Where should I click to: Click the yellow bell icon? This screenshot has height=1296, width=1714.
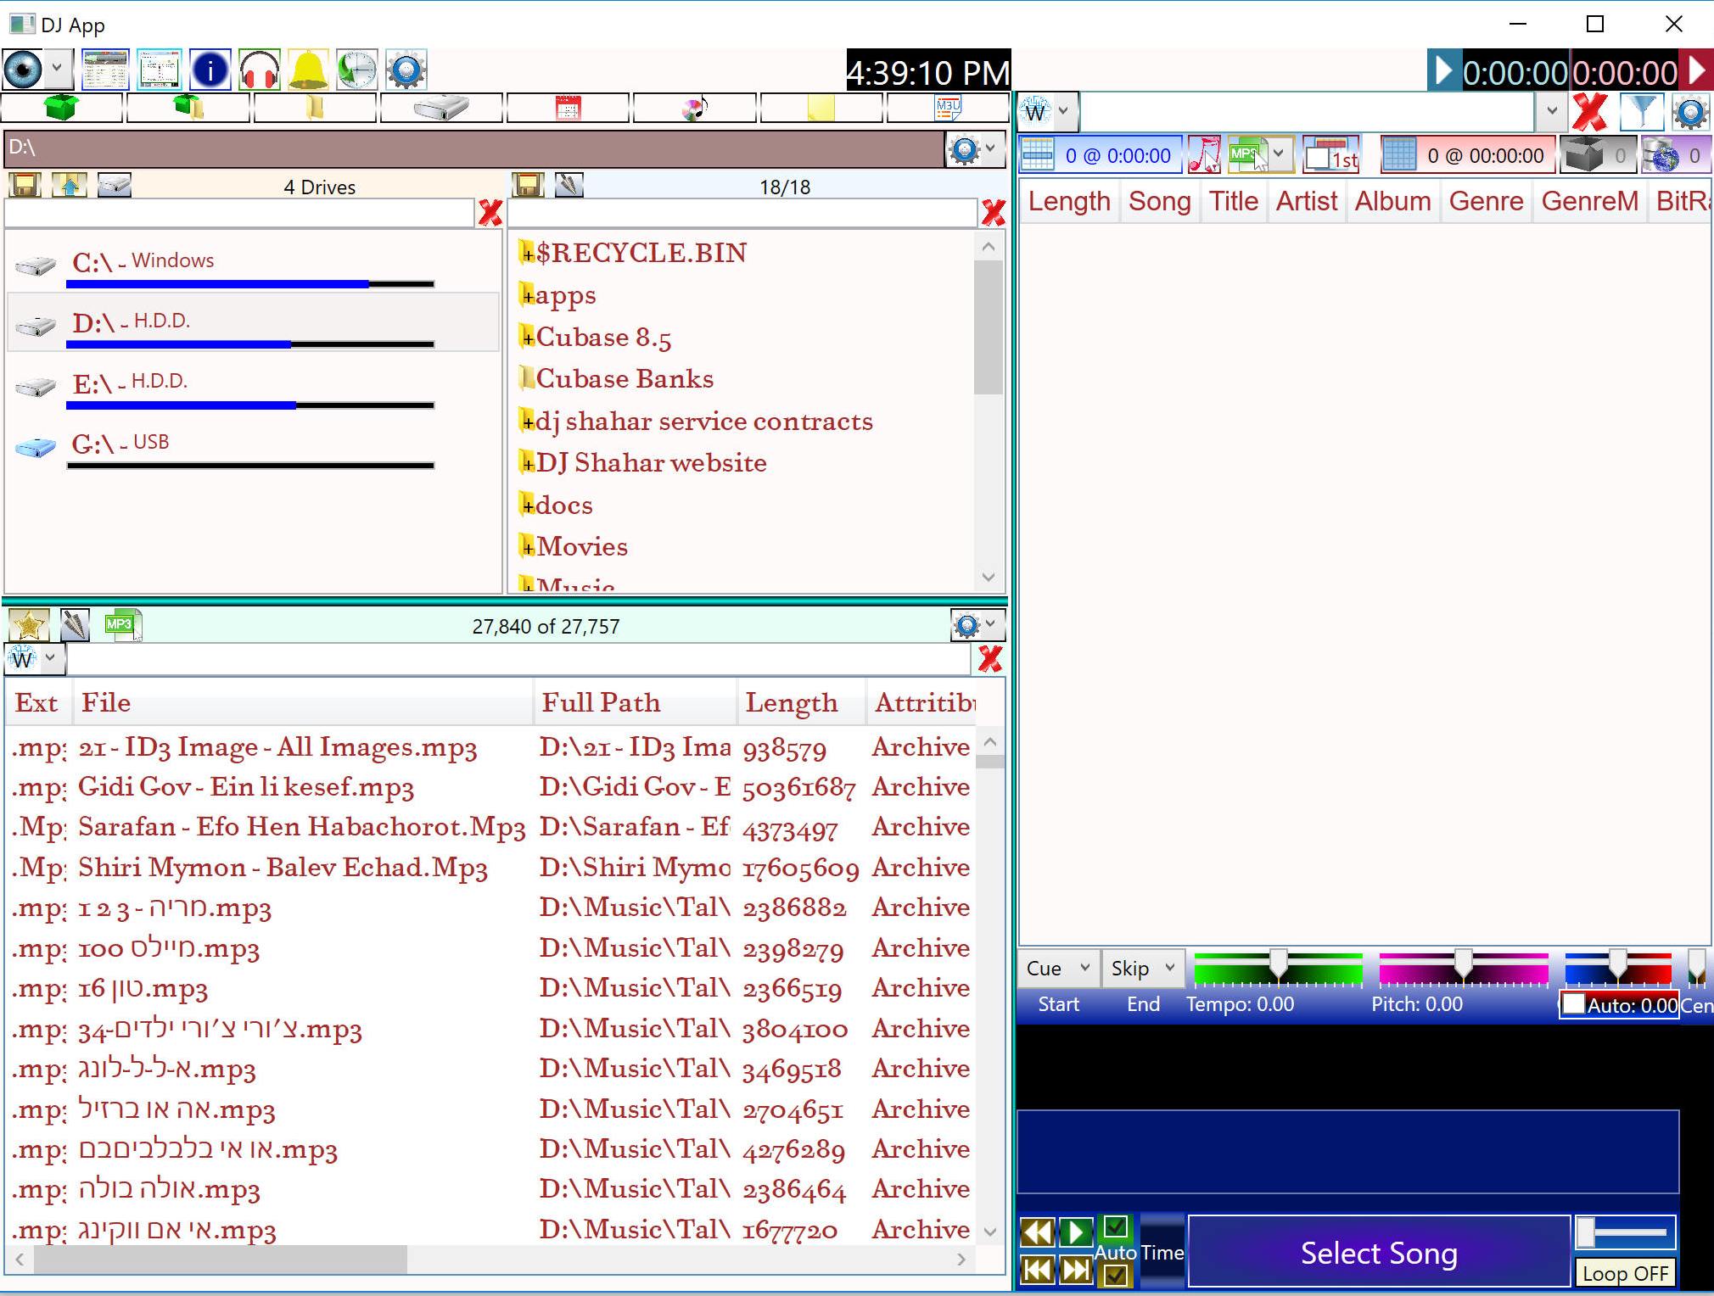pyautogui.click(x=308, y=70)
